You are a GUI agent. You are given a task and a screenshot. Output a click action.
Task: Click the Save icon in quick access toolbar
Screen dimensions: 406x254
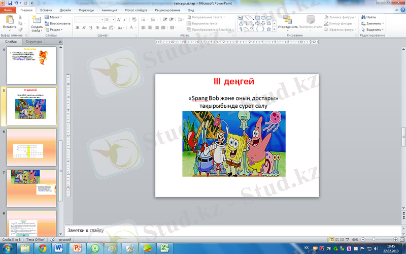click(x=10, y=3)
